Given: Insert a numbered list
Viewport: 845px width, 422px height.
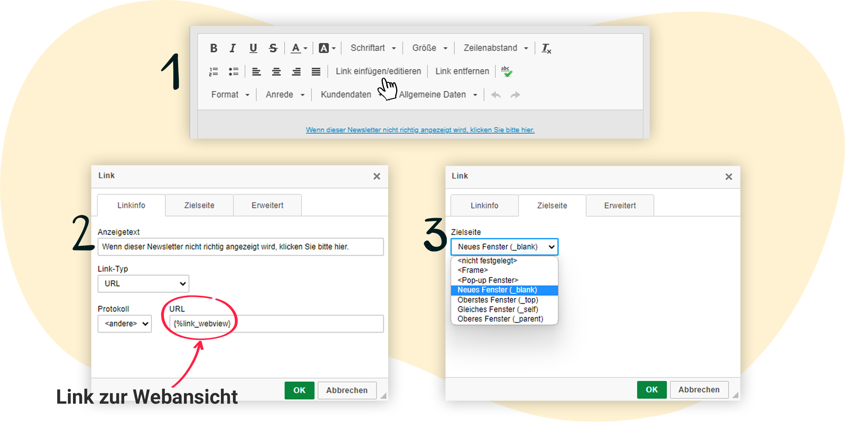Looking at the screenshot, I should click(213, 72).
